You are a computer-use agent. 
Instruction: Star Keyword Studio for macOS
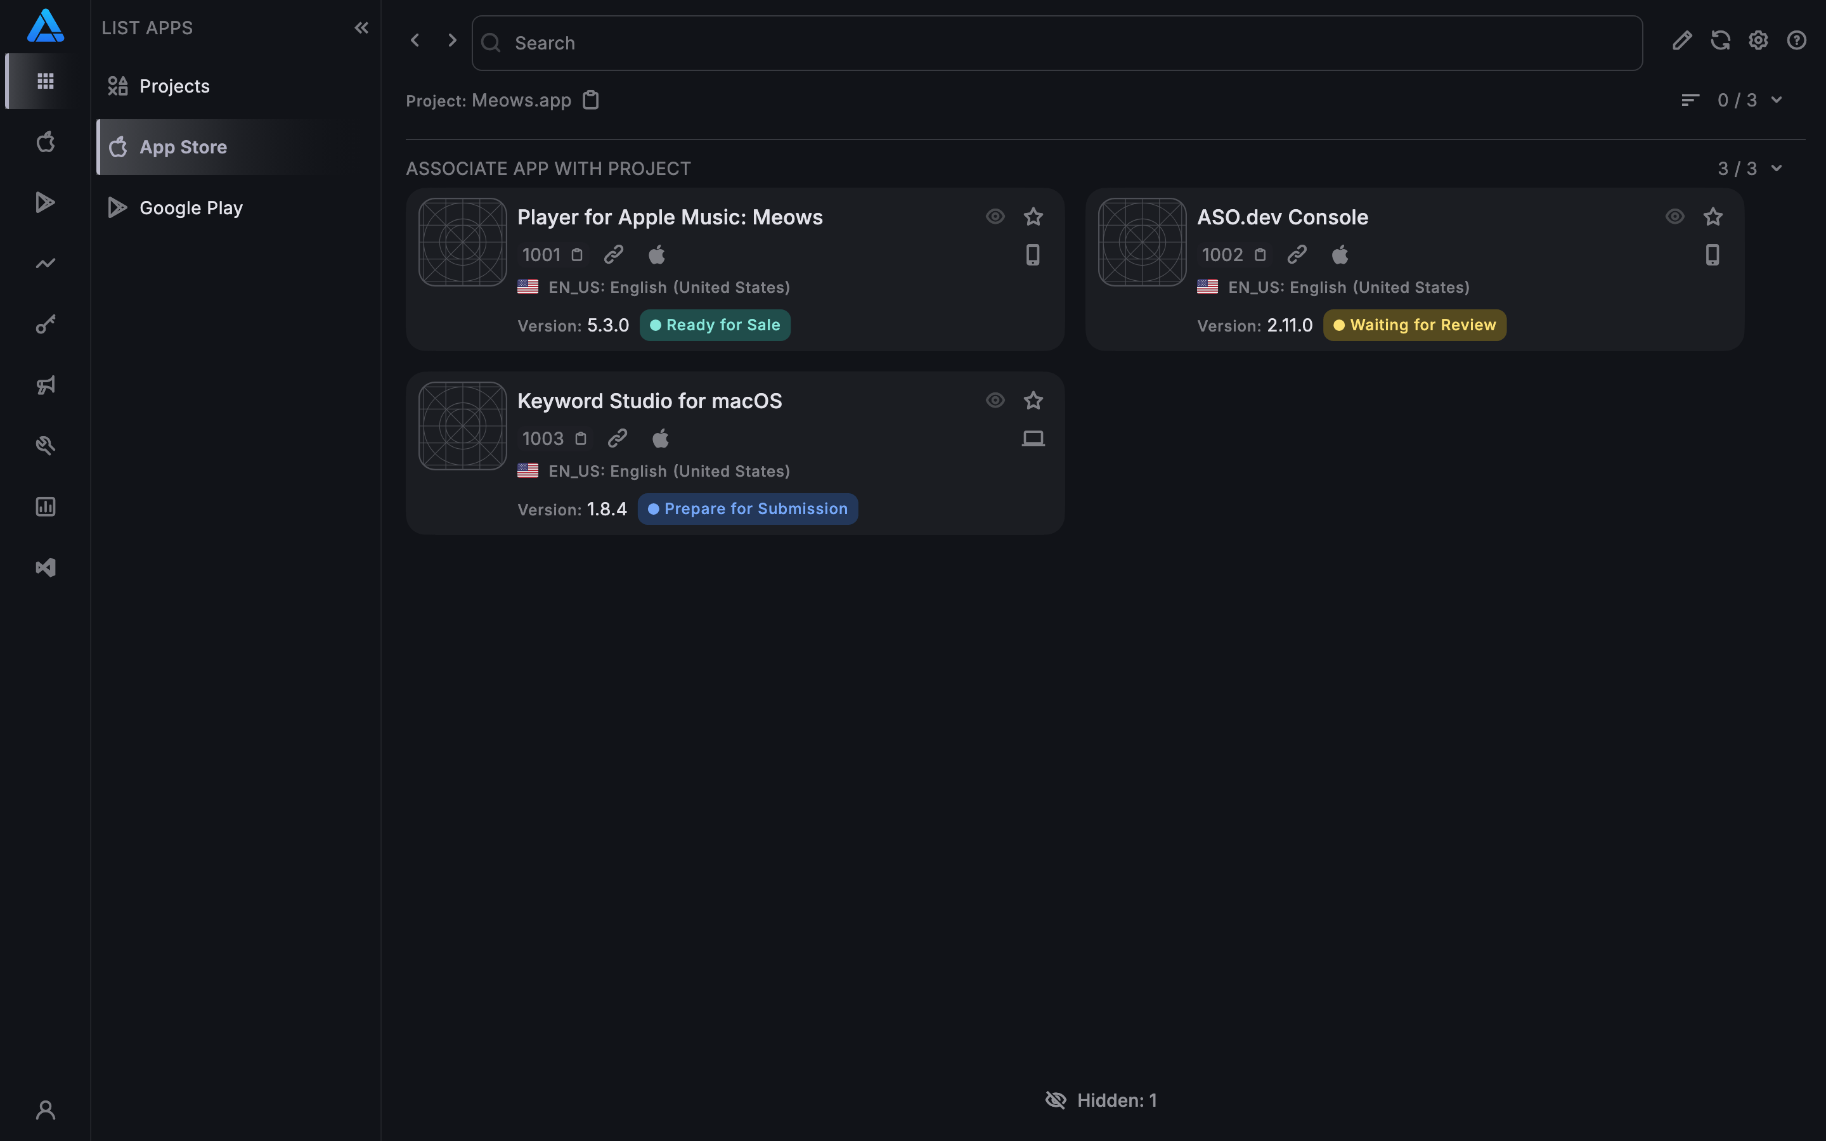1033,400
